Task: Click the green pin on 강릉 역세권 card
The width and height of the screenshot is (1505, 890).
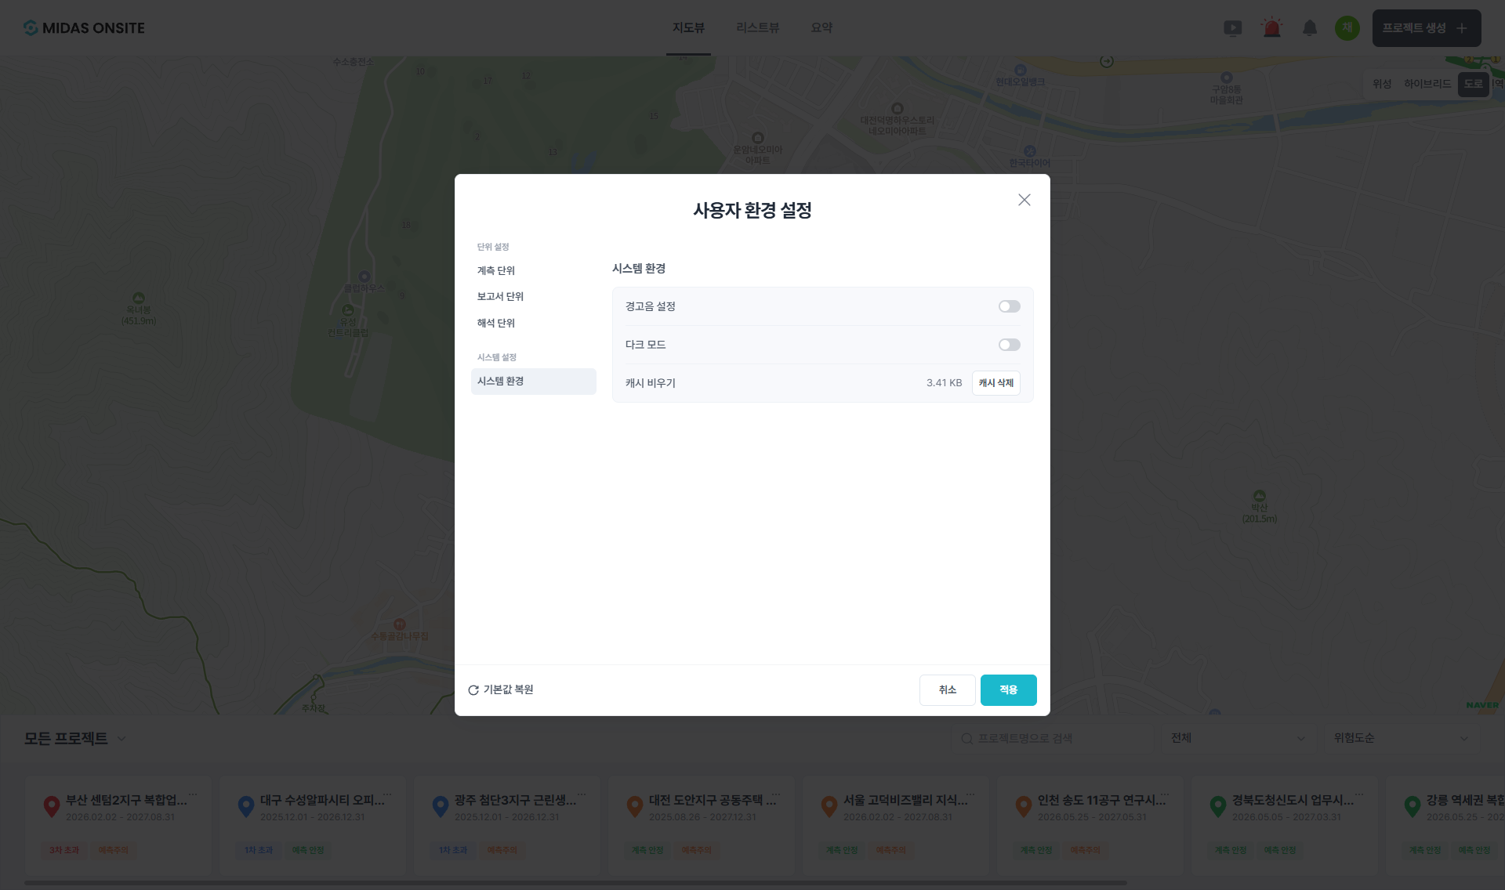Action: pos(1413,807)
